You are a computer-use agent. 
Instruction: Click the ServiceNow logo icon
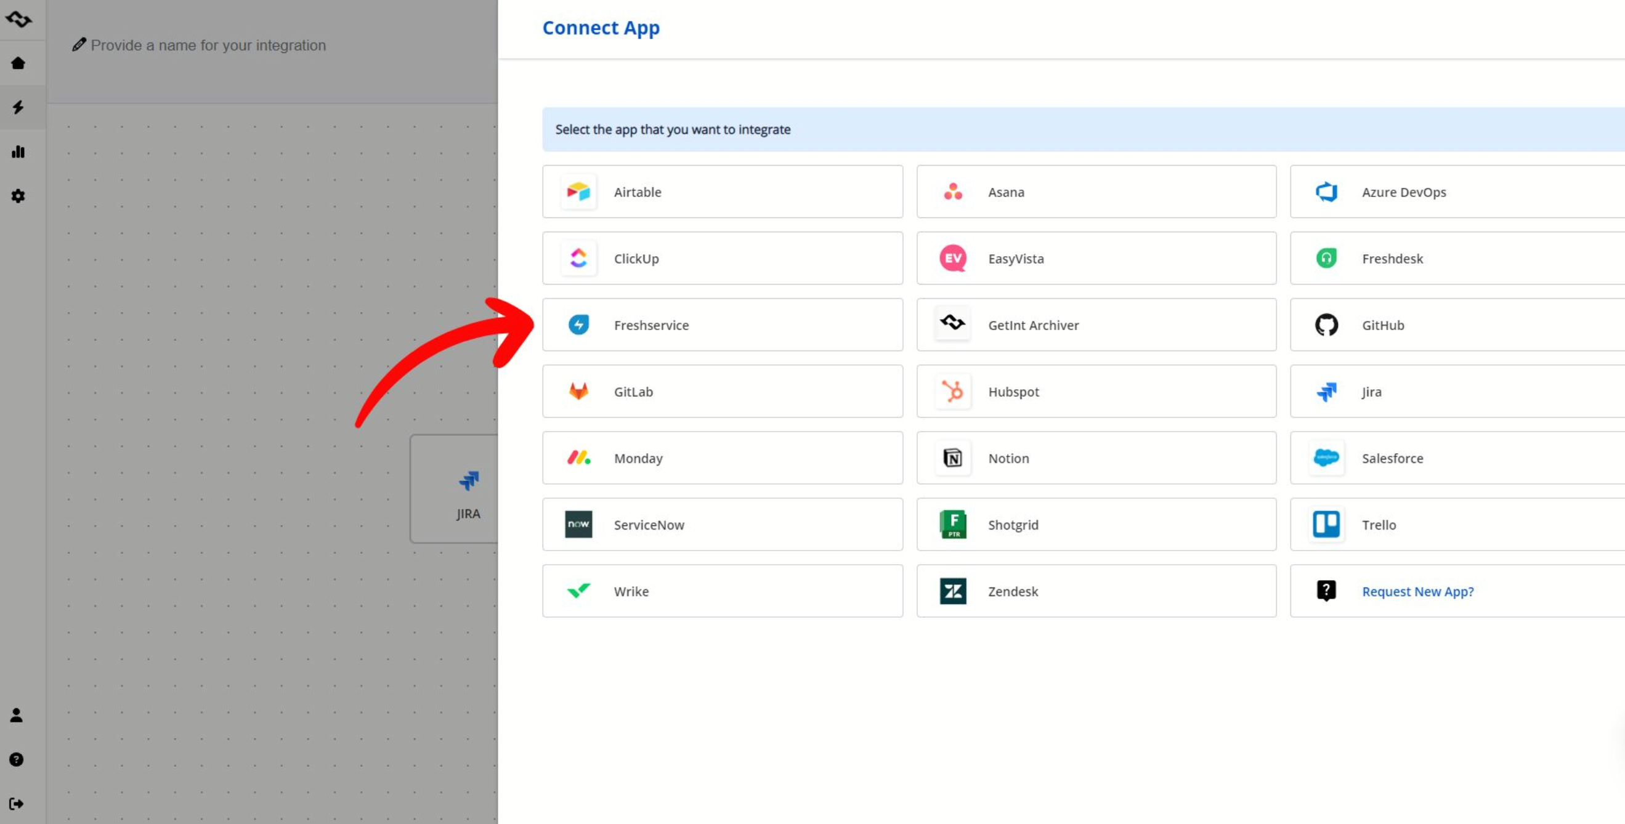(x=578, y=524)
